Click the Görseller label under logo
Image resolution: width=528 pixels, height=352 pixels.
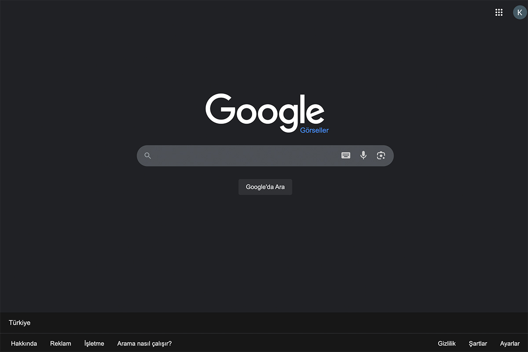coord(314,130)
